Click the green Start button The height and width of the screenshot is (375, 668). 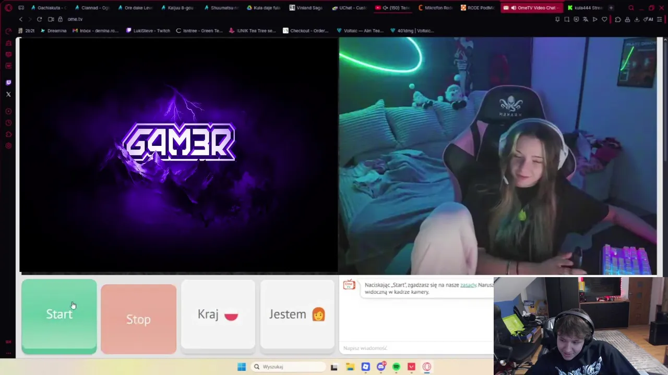coord(59,317)
